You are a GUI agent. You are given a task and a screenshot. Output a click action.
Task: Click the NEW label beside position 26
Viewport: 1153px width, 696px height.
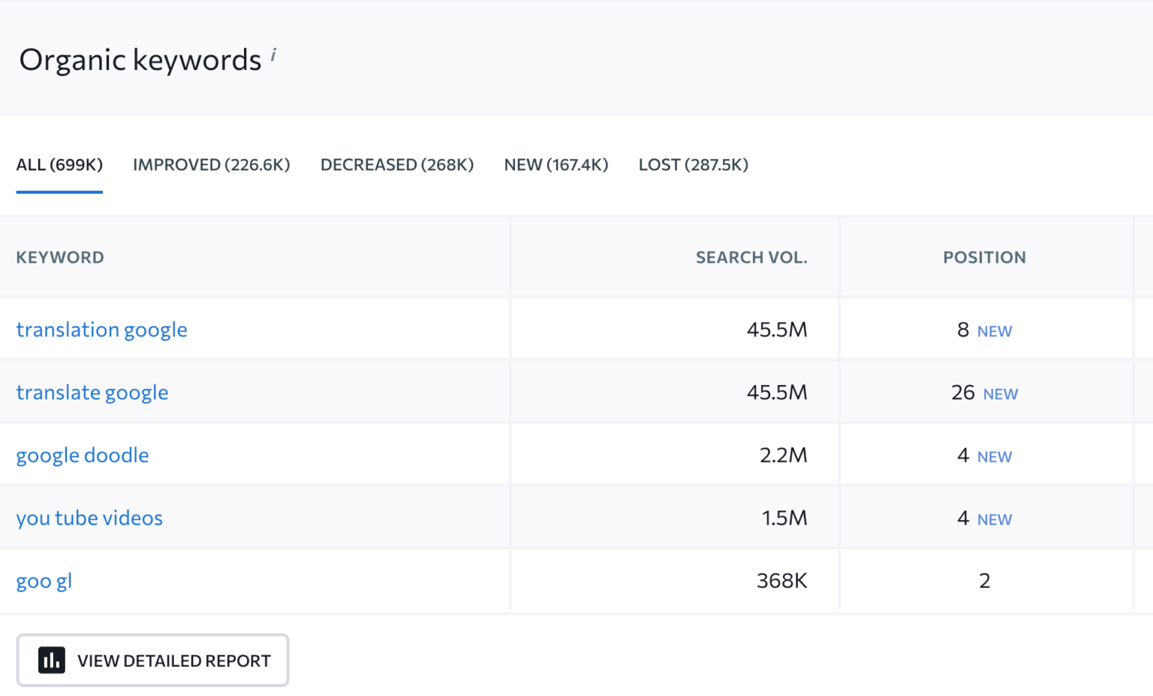(1001, 393)
